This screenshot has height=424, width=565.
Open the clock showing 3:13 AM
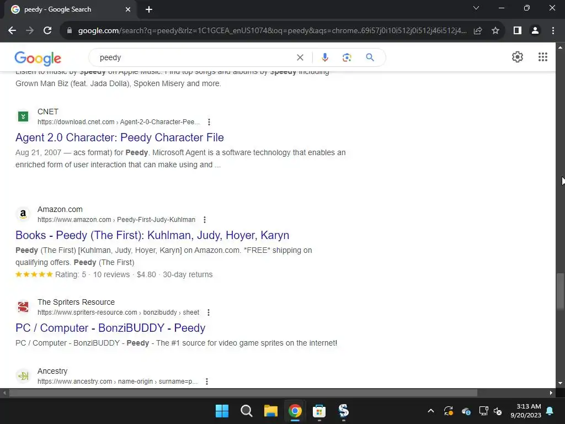pos(526,411)
